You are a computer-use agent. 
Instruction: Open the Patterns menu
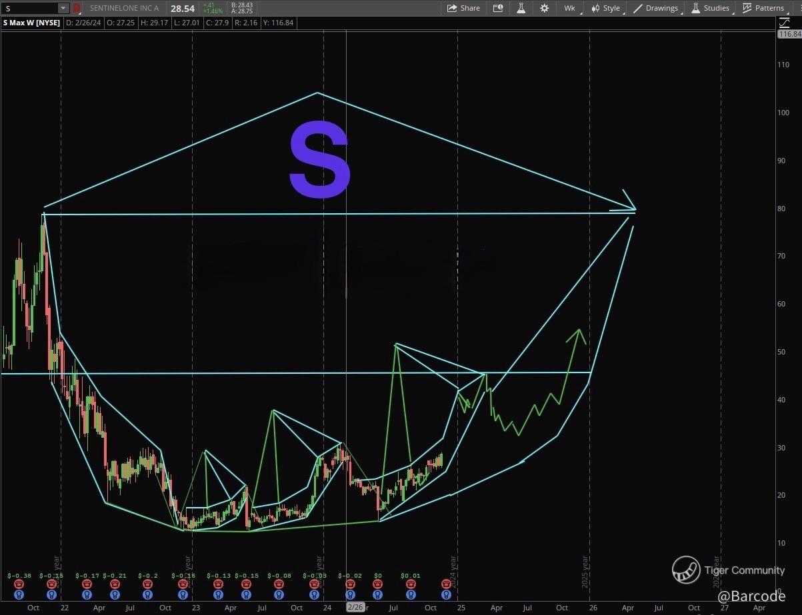click(764, 8)
